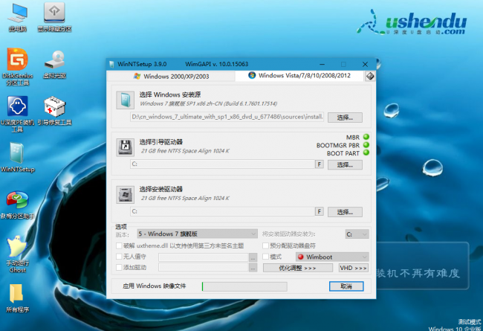Screen dimensions: 483x331
Task: Click the add drivers path field
Action: pyautogui.click(x=204, y=268)
